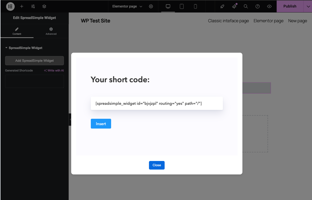This screenshot has height=200, width=312.
Task: Click the plus Add Element icon
Action: click(x=22, y=6)
